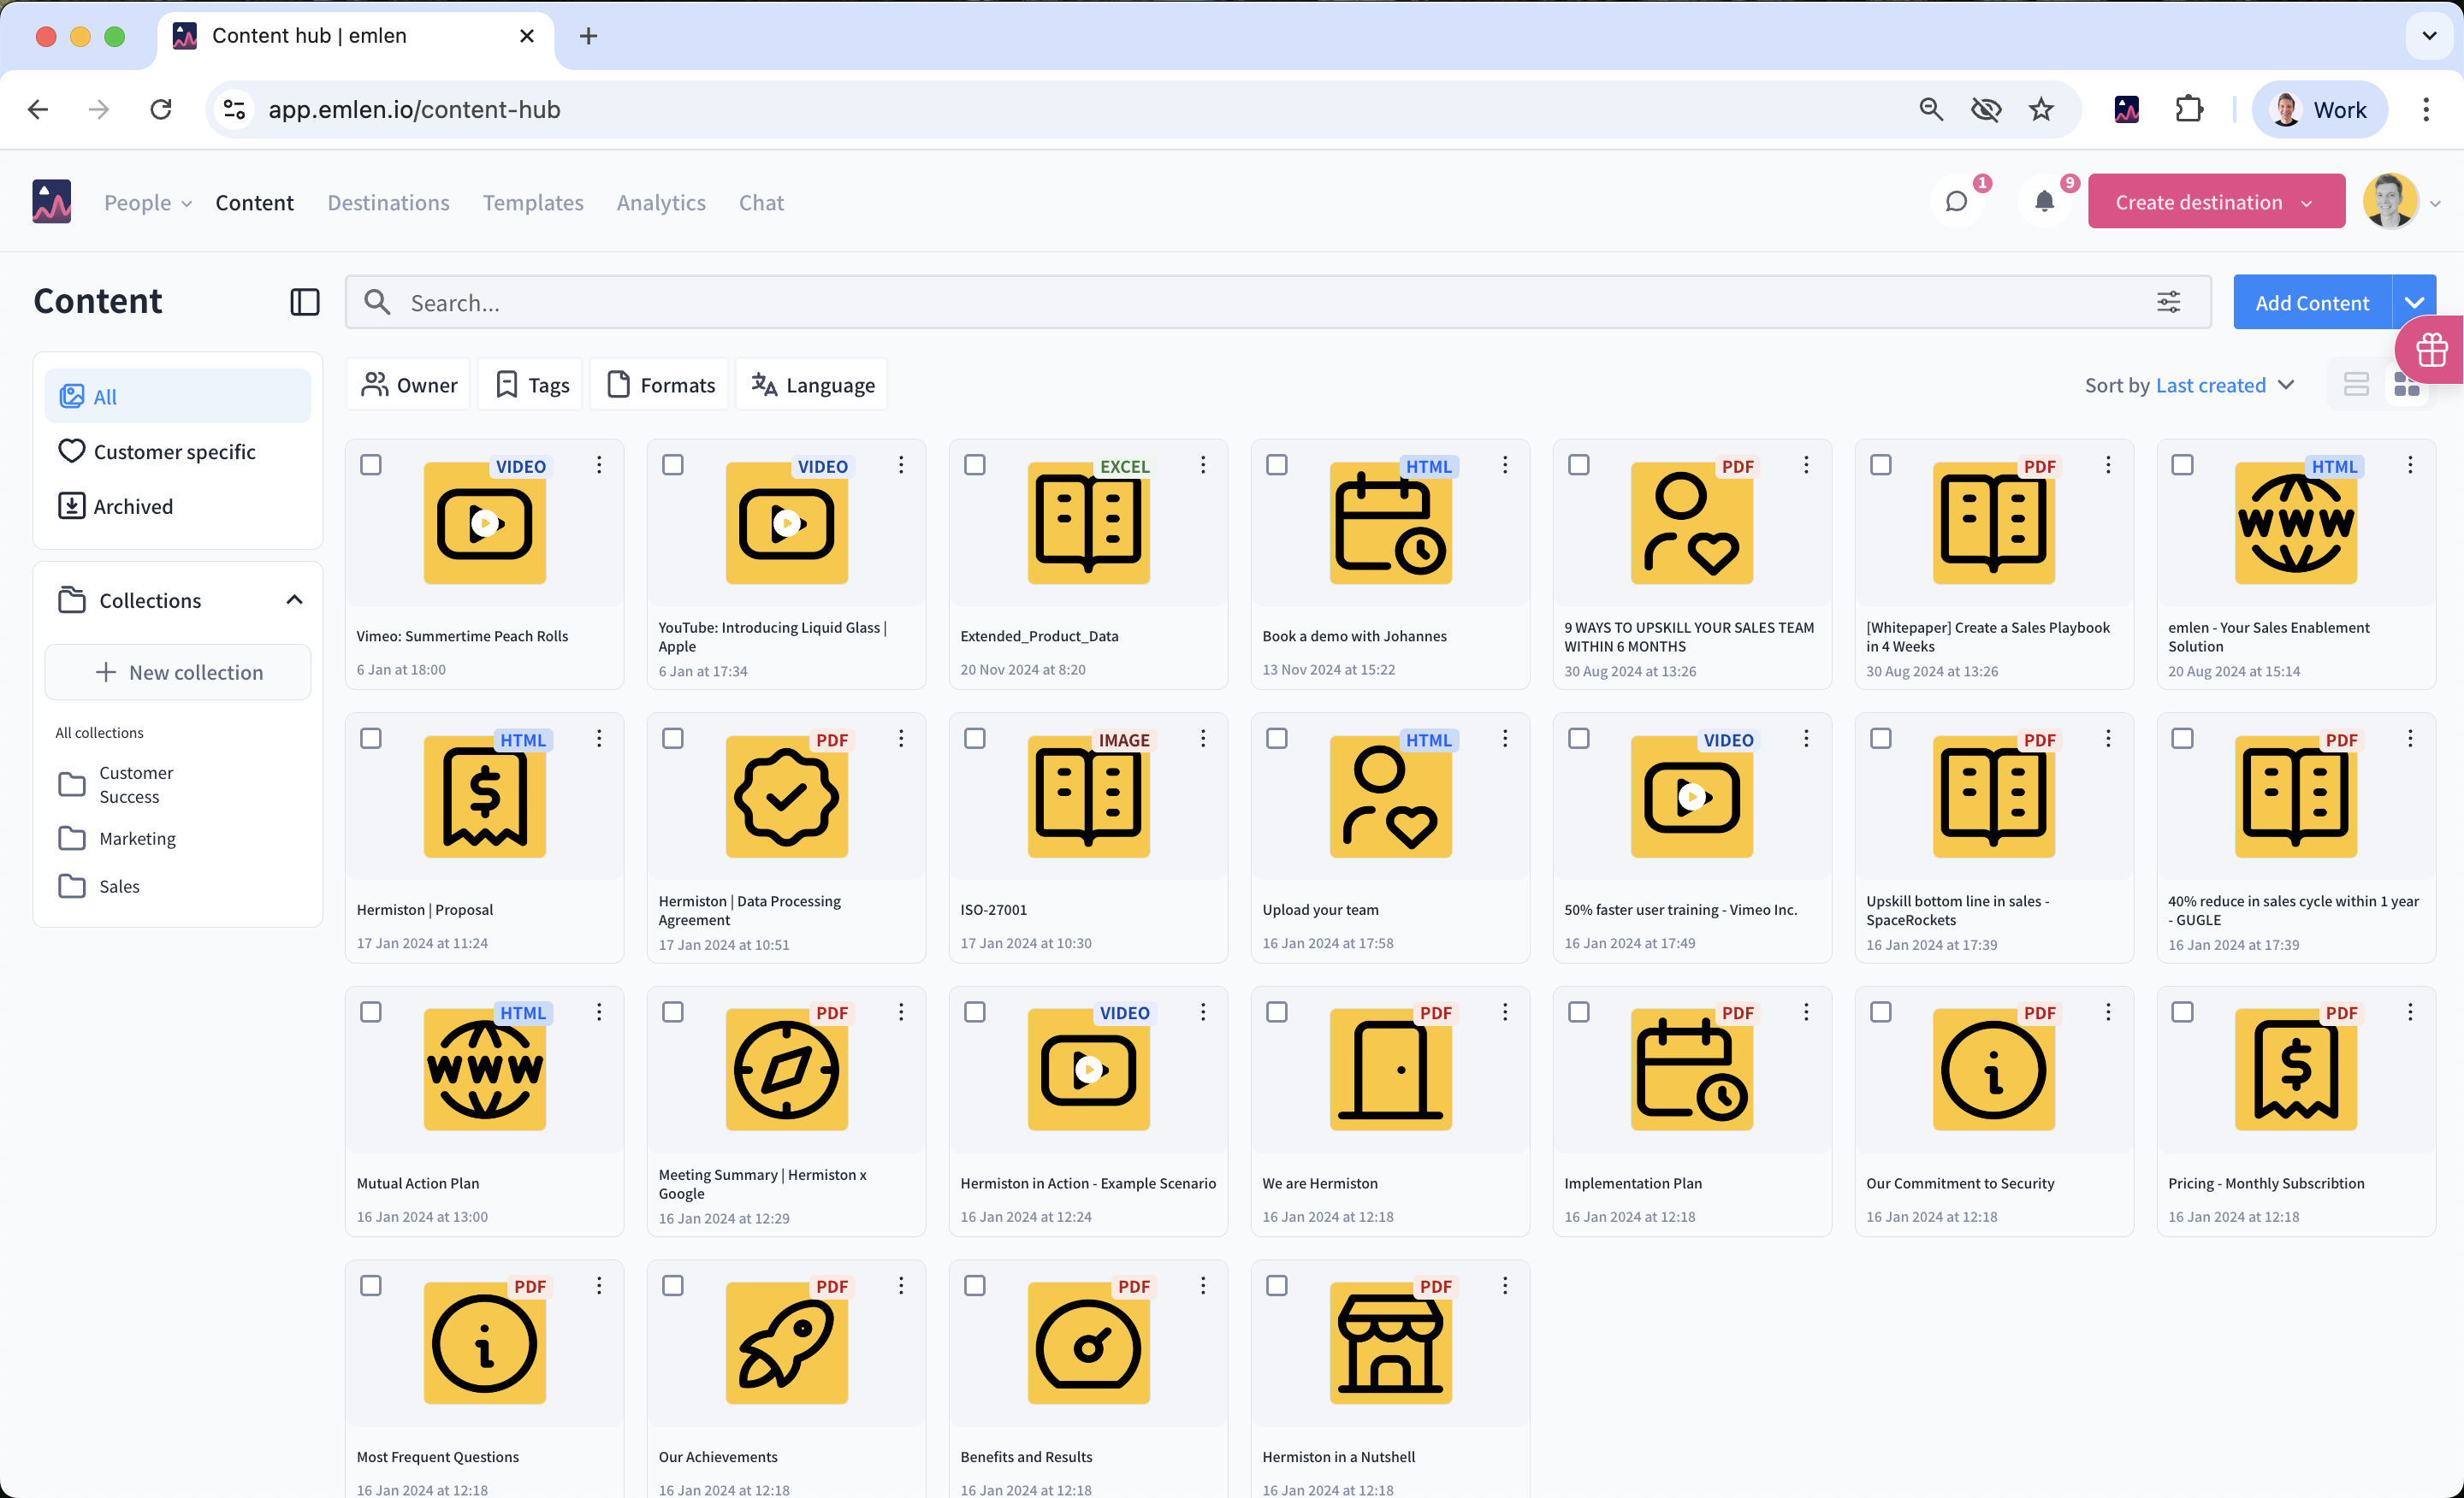
Task: Open the chat messages bubble icon
Action: coord(1956,202)
